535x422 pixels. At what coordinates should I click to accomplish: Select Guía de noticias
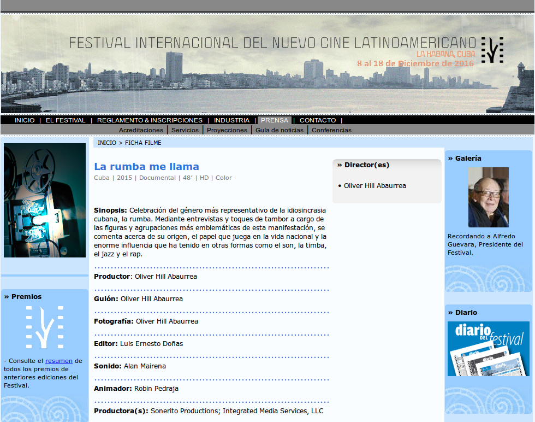tap(279, 130)
